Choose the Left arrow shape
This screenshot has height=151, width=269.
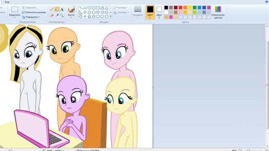point(103,12)
